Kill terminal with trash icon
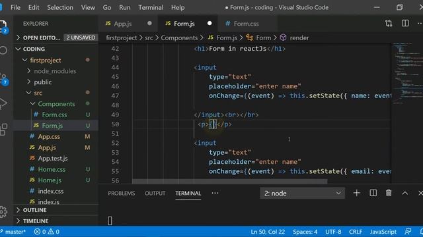 click(389, 193)
